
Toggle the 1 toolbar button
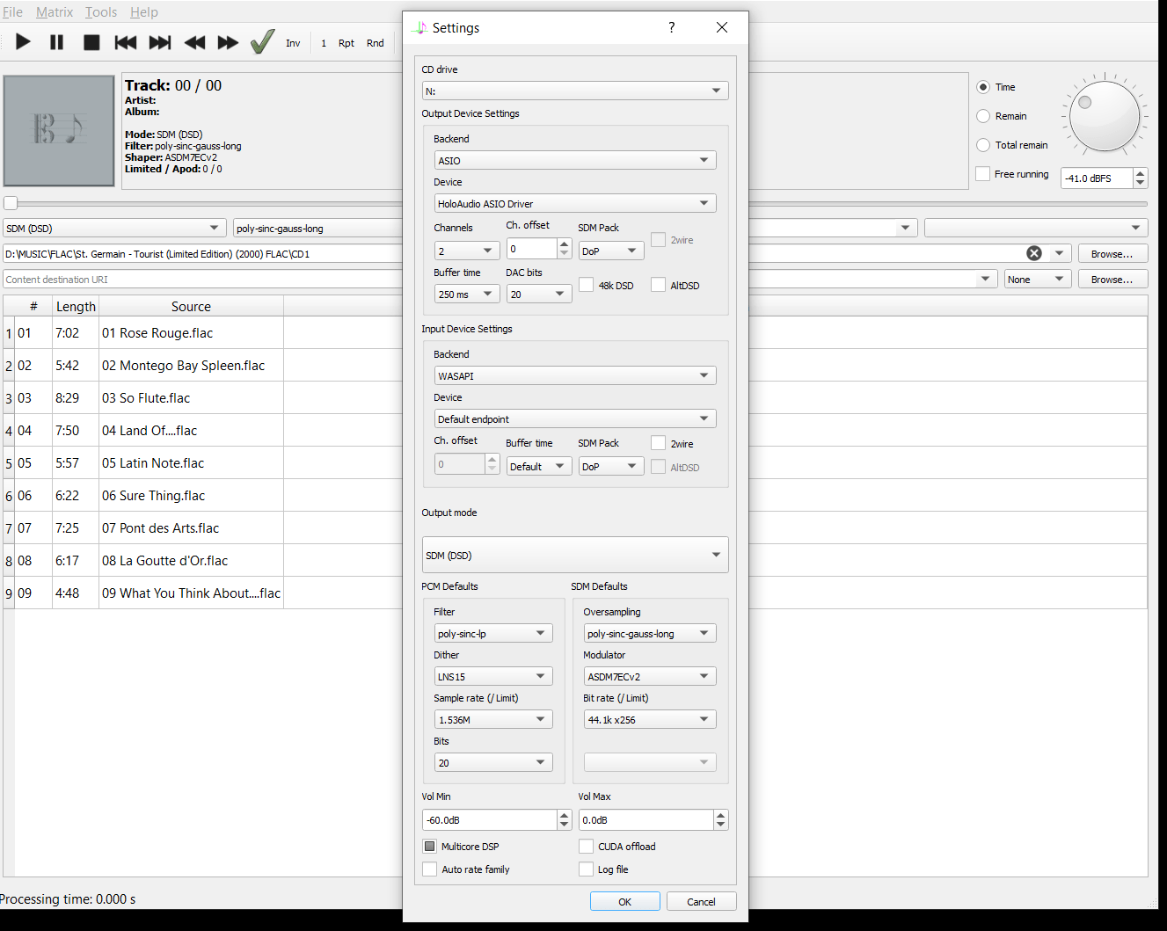point(324,43)
